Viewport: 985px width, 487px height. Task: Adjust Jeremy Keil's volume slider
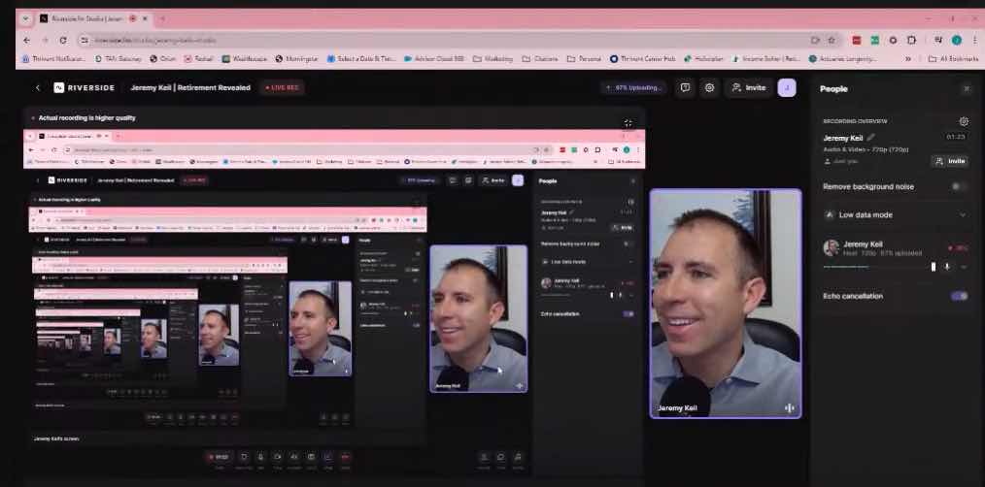(x=879, y=267)
